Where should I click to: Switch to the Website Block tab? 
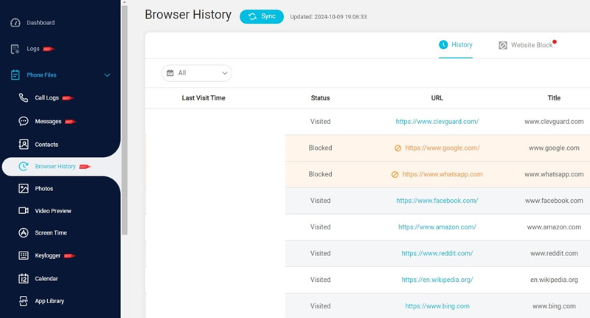click(527, 45)
